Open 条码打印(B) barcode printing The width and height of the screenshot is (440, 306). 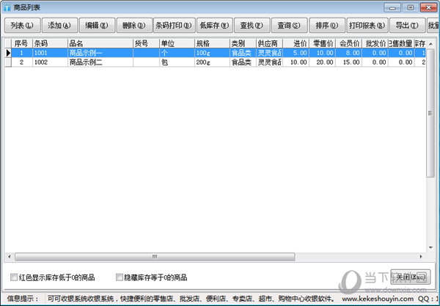pos(175,26)
